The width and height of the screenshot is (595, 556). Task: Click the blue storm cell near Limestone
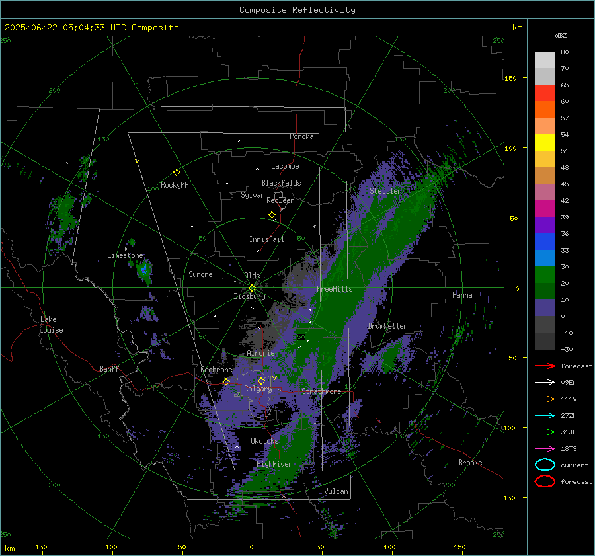144,270
